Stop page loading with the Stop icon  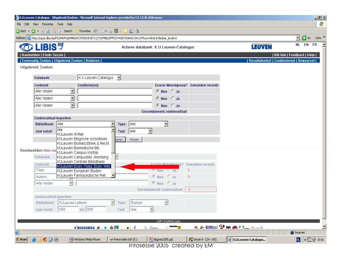[x=42, y=31]
